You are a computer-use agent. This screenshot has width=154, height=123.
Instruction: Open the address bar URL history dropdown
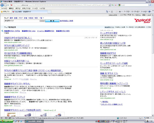click(x=109, y=5)
